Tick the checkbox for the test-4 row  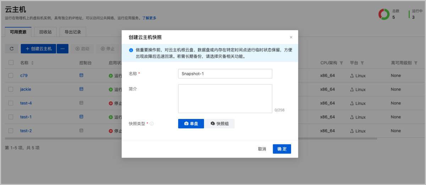click(x=11, y=103)
